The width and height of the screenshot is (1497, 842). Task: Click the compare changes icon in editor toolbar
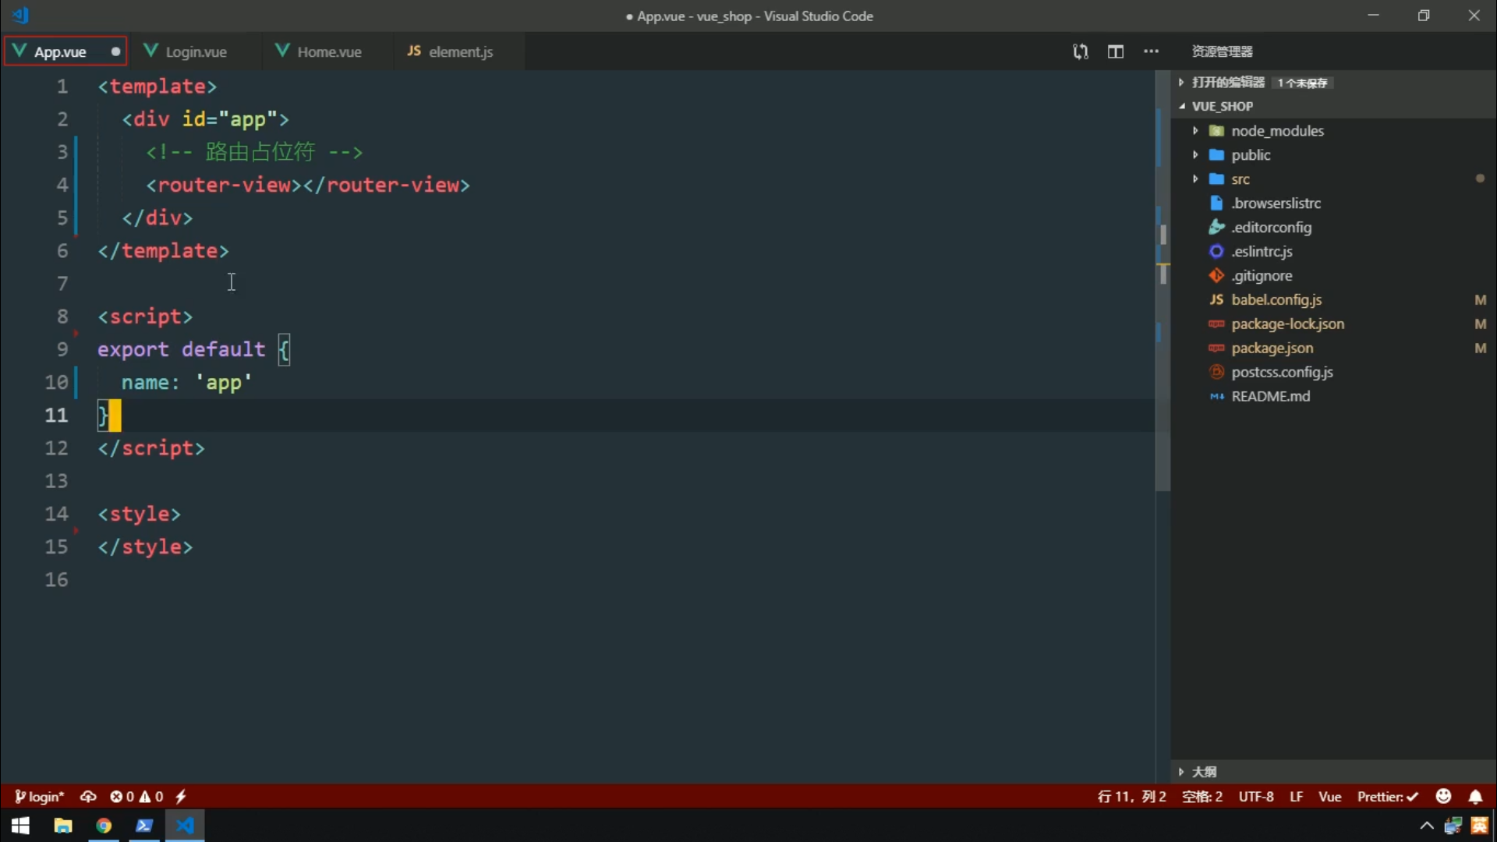point(1080,51)
